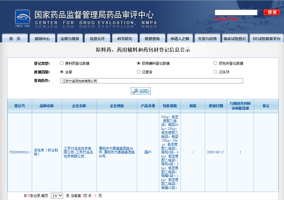The image size is (284, 200).
Task: Open the records-per-page dropdown
Action: coord(57,196)
